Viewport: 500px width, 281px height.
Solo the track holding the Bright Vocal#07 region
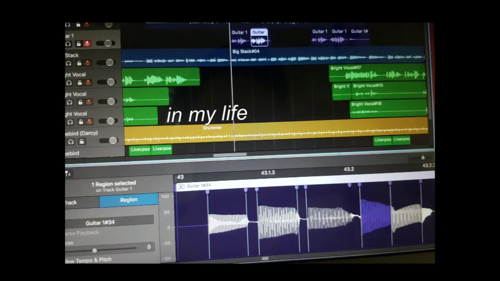pyautogui.click(x=69, y=83)
